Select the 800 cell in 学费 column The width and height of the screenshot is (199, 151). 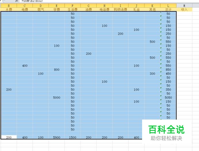(57, 69)
